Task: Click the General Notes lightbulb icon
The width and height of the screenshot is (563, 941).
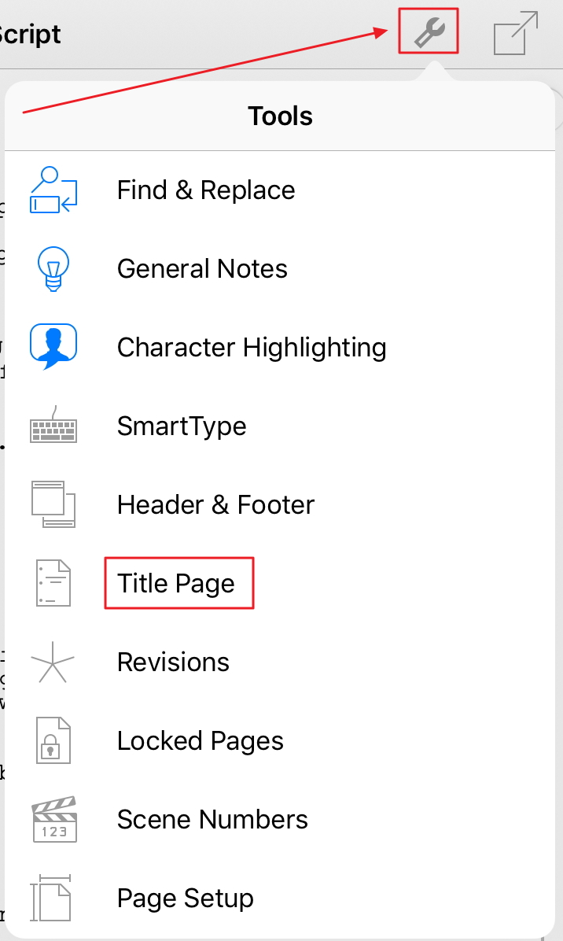Action: [x=53, y=268]
